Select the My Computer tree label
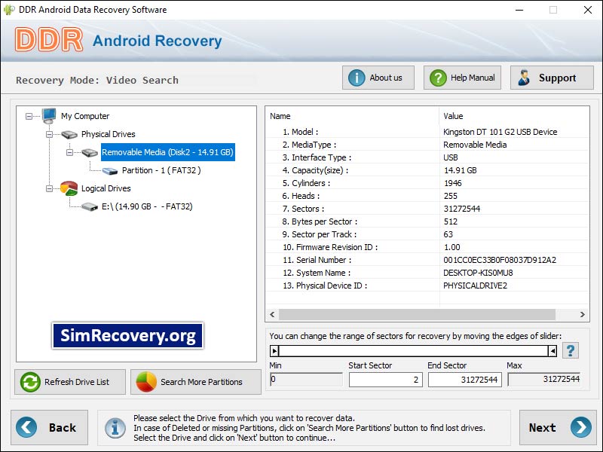The height and width of the screenshot is (452, 603). tap(85, 116)
